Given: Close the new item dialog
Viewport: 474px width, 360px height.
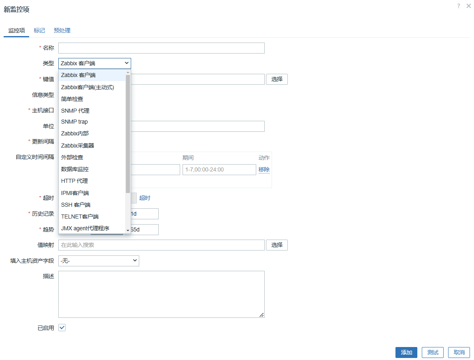Looking at the screenshot, I should [468, 6].
